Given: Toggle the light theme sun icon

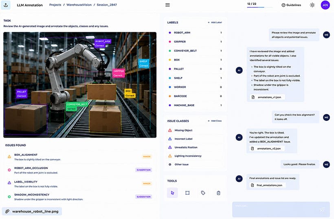Looking at the screenshot, I should click(312, 5).
